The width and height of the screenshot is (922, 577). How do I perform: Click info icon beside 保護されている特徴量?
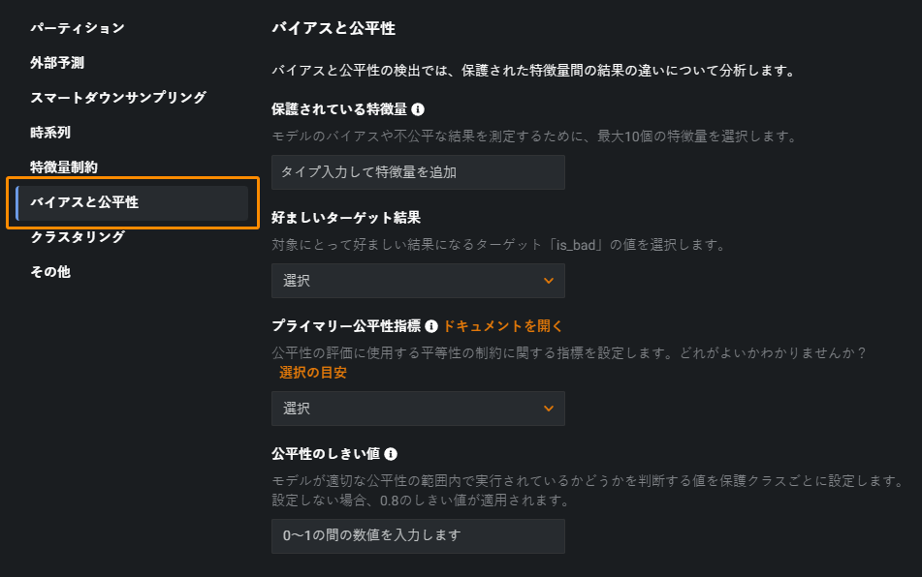[x=418, y=110]
